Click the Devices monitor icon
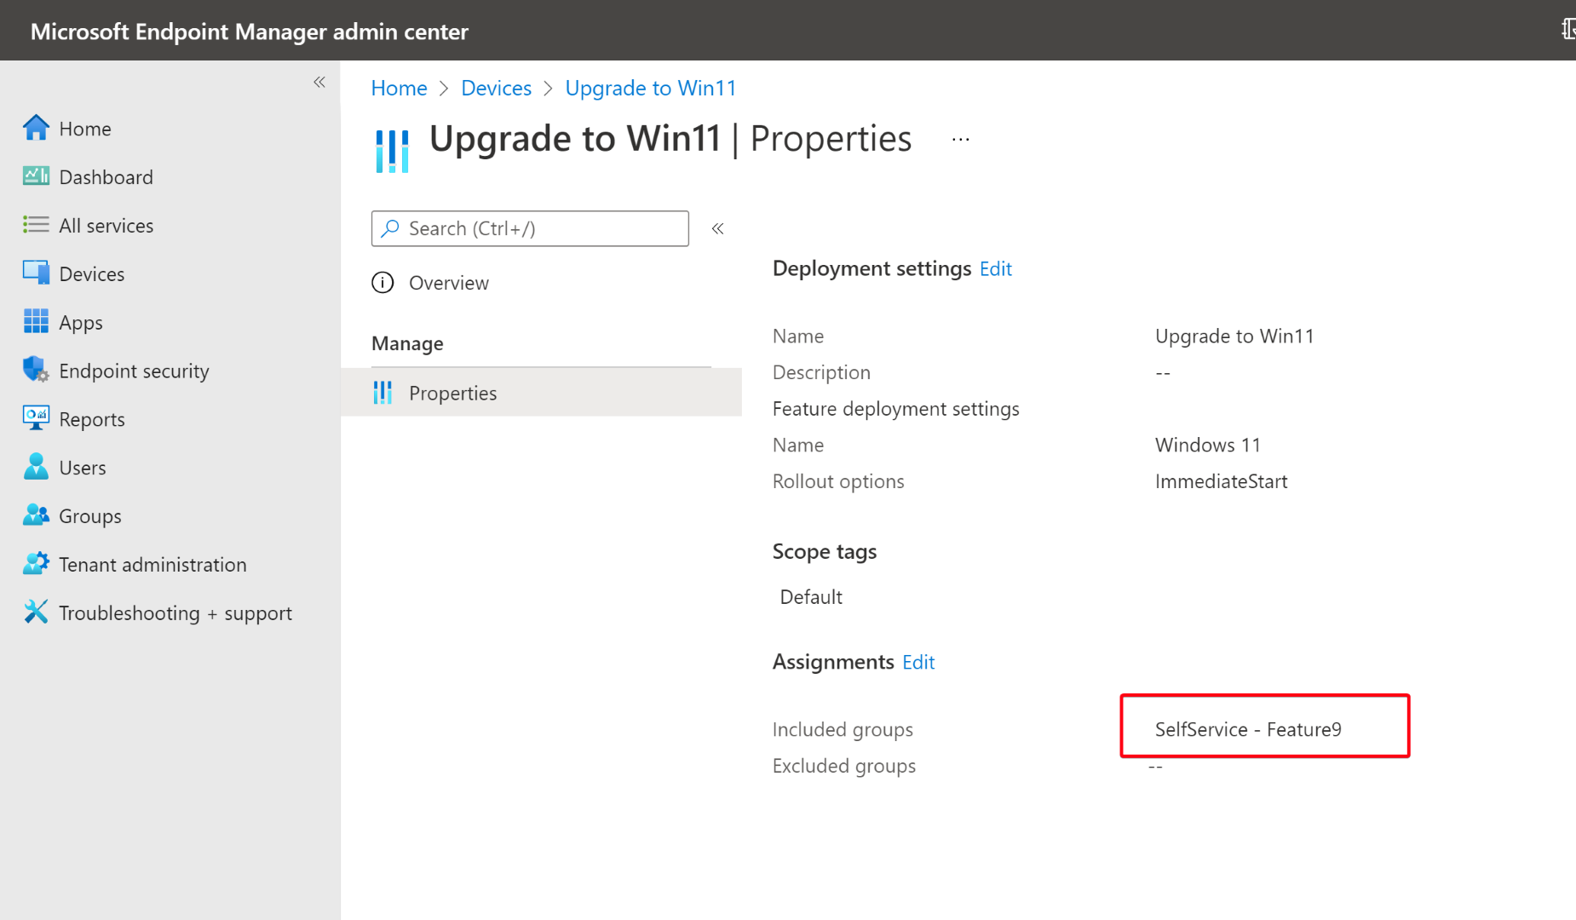The width and height of the screenshot is (1576, 920). [x=36, y=273]
